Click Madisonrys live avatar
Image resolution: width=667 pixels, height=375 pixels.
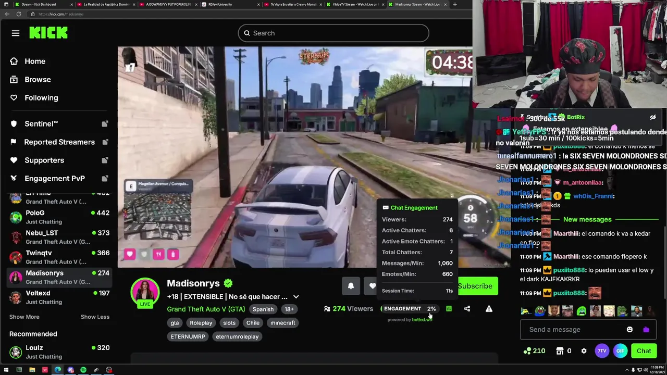click(x=145, y=292)
